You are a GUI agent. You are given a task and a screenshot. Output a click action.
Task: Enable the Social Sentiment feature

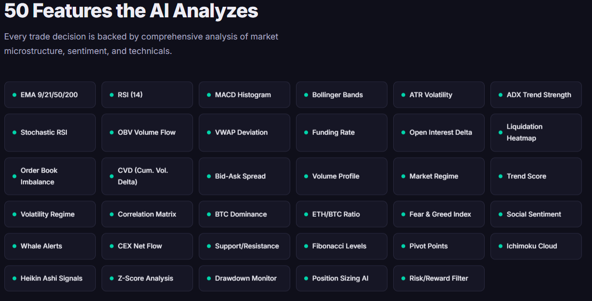(x=536, y=214)
